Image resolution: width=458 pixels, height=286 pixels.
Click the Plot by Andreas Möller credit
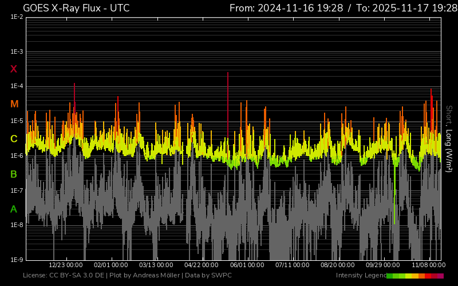[146, 276]
